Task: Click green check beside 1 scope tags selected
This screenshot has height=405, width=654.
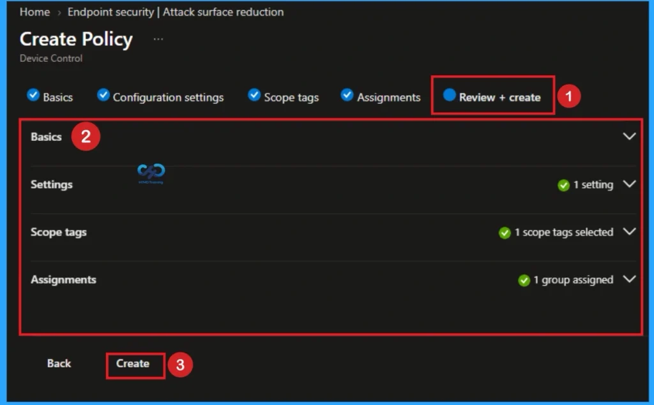Action: coord(505,233)
